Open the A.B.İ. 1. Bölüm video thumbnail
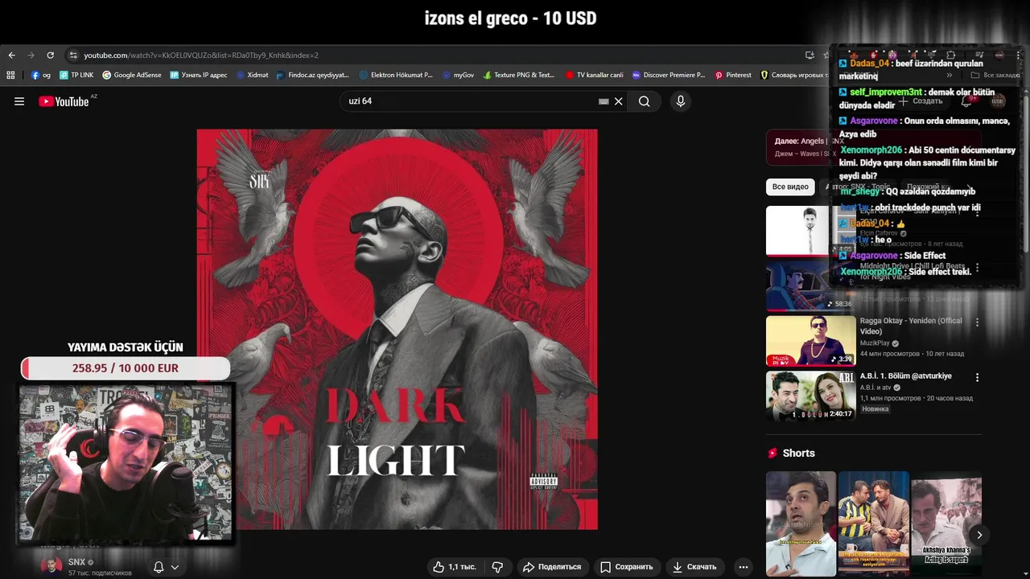 810,396
